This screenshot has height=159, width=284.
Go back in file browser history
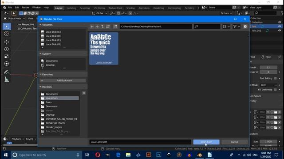[92, 26]
